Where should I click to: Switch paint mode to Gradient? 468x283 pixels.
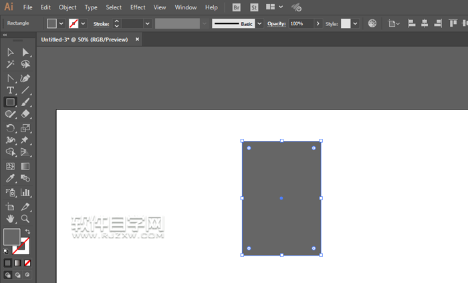18,263
